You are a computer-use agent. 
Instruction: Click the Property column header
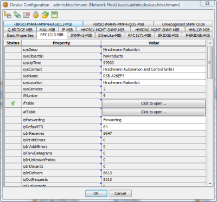[61, 43]
